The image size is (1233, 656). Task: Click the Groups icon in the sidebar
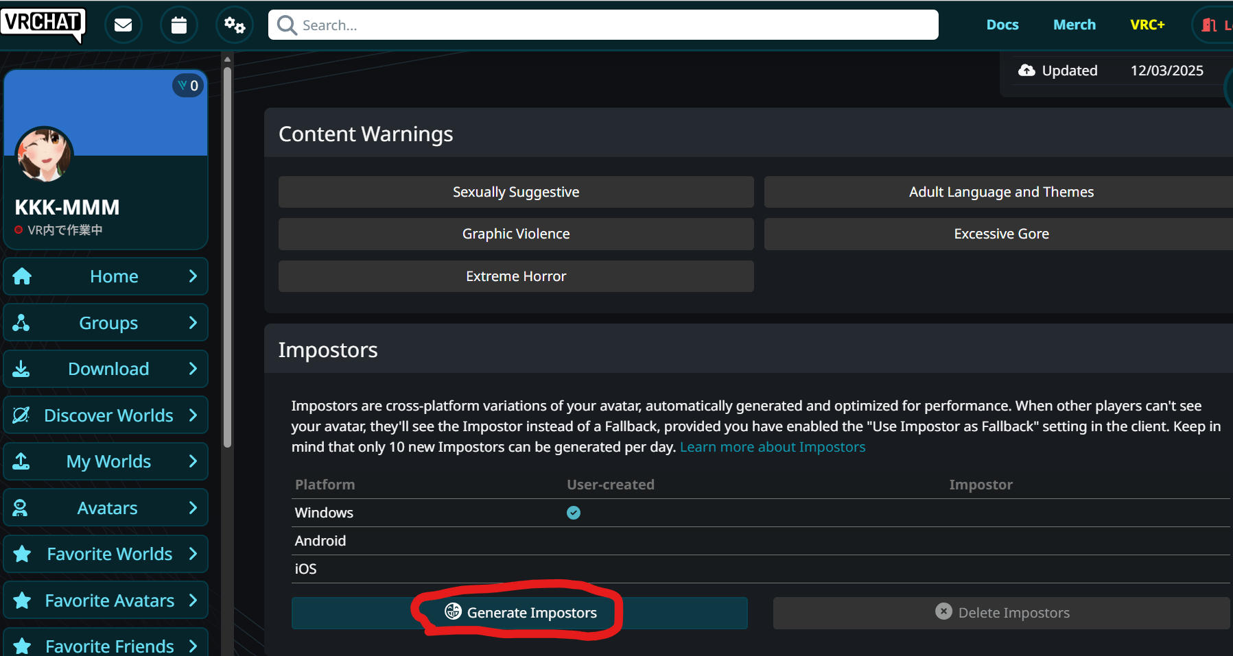21,323
